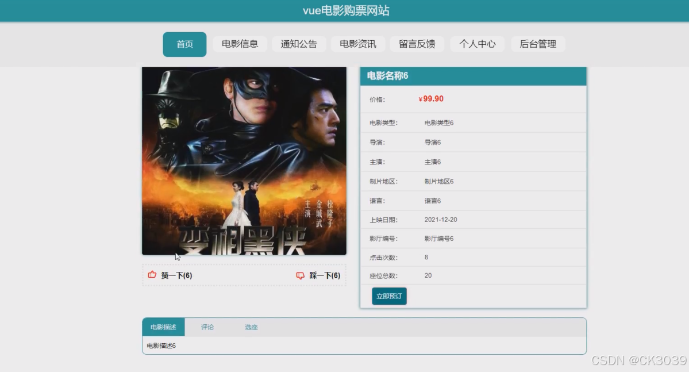Click the vue电影购票网站 site title
Screen dimensions: 689x372
pyautogui.click(x=346, y=10)
